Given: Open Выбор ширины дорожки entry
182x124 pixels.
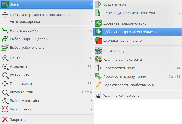Looking at the screenshot, I should 47,39.
